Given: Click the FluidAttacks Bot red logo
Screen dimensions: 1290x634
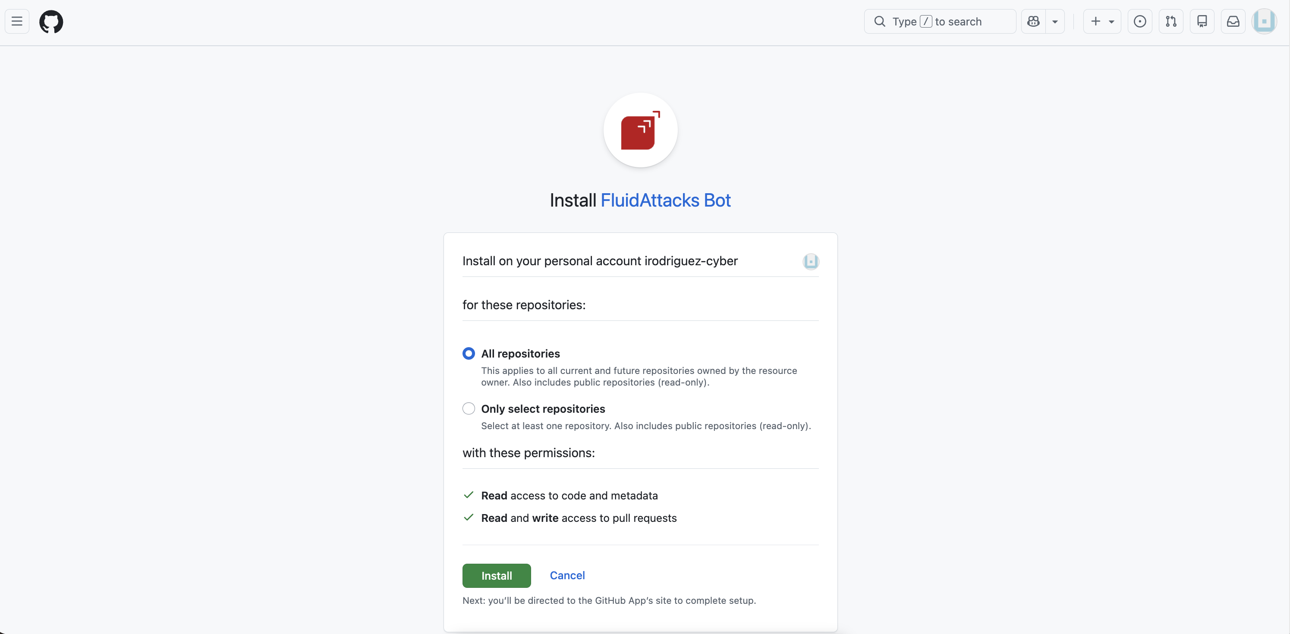Looking at the screenshot, I should [641, 130].
